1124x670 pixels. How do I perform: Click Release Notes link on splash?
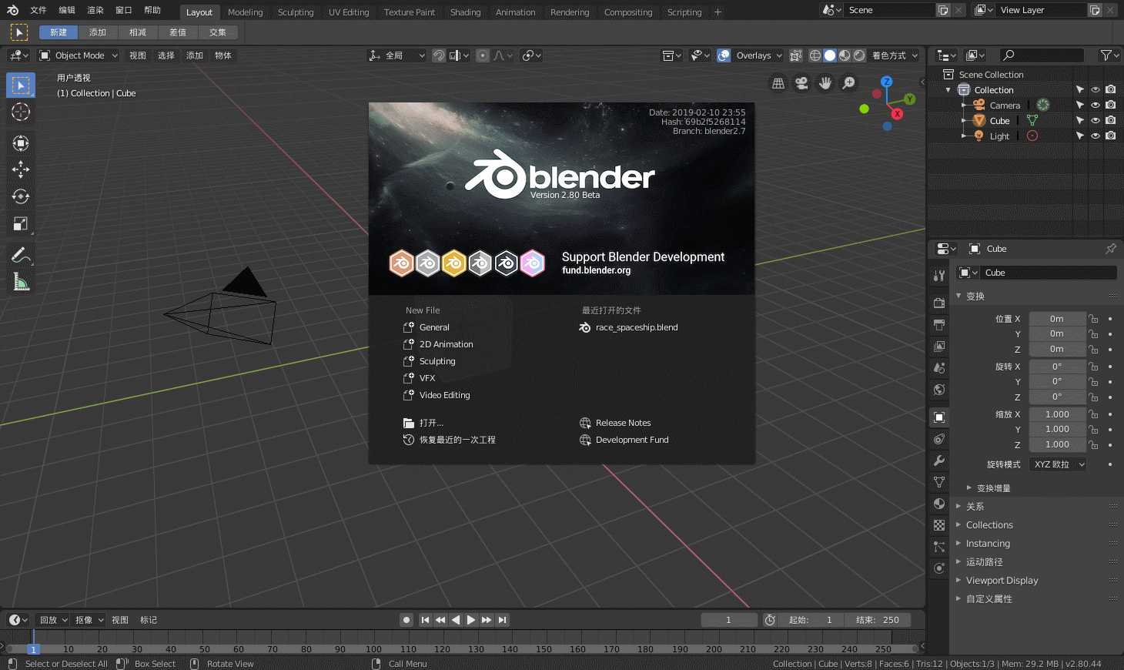pos(623,423)
